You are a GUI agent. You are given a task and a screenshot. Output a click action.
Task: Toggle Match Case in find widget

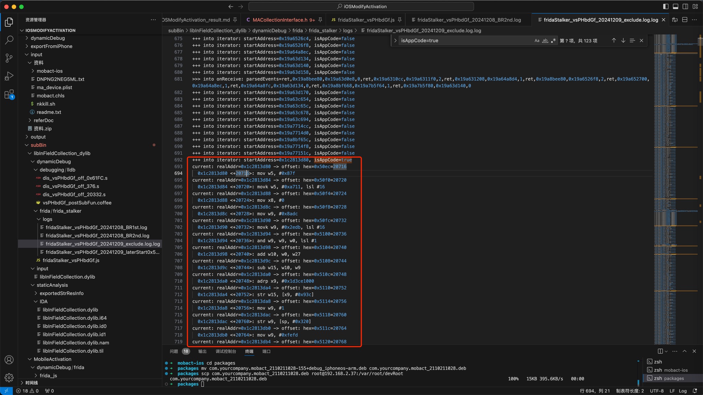(x=537, y=40)
